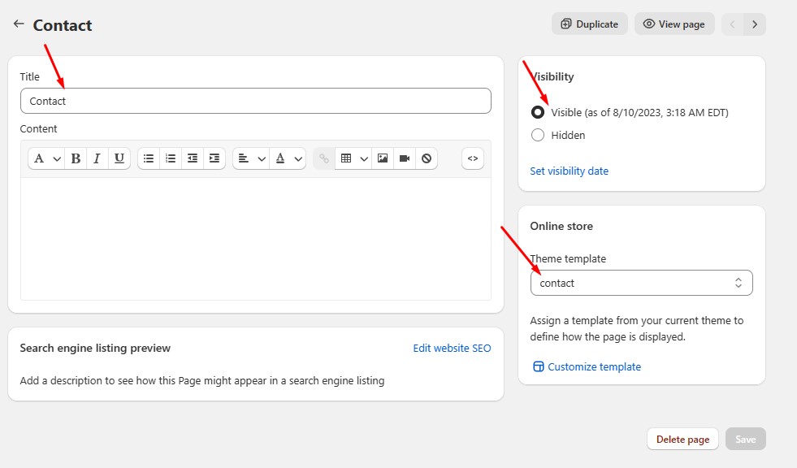Show HTML code view
The image size is (797, 468).
[x=473, y=158]
